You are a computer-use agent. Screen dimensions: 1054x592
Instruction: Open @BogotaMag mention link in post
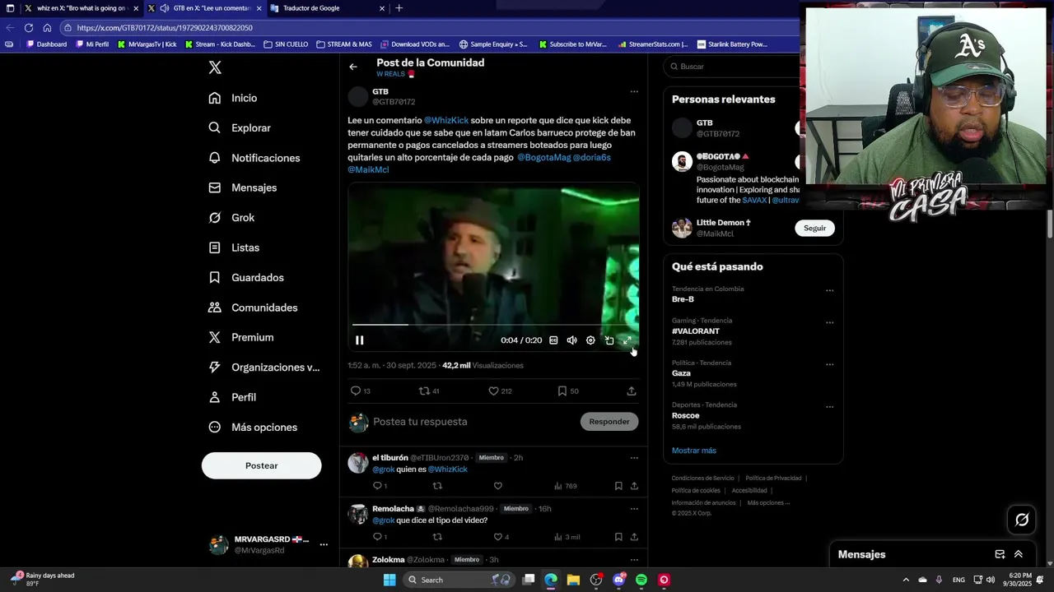pyautogui.click(x=543, y=157)
